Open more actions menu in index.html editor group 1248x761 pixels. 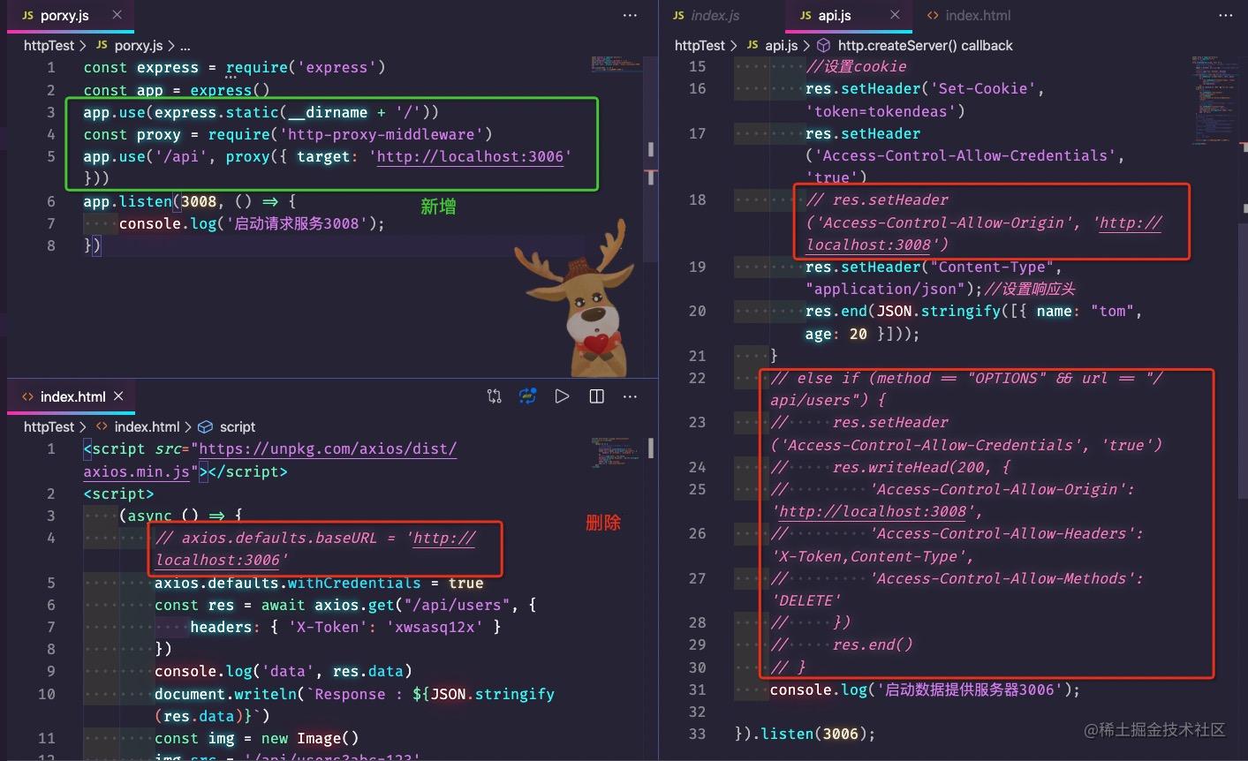(630, 396)
